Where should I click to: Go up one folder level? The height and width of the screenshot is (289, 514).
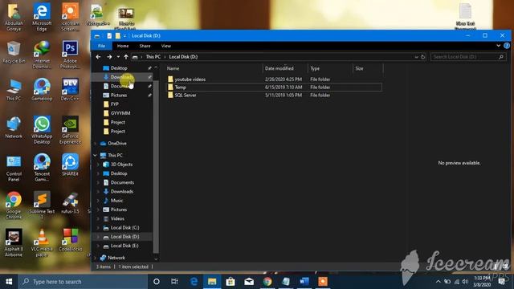pyautogui.click(x=126, y=57)
